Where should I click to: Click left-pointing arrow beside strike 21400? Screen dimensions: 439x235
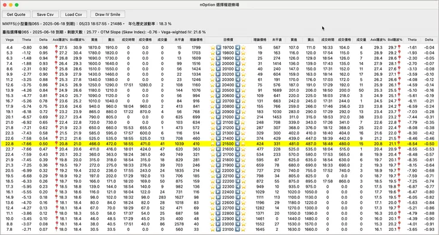click(x=237, y=139)
